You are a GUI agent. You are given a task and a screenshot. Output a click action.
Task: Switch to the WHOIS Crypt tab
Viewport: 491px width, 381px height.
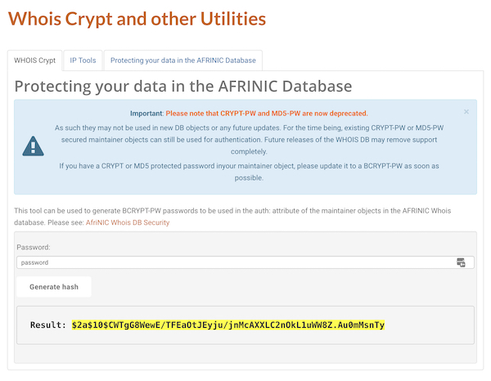click(34, 61)
